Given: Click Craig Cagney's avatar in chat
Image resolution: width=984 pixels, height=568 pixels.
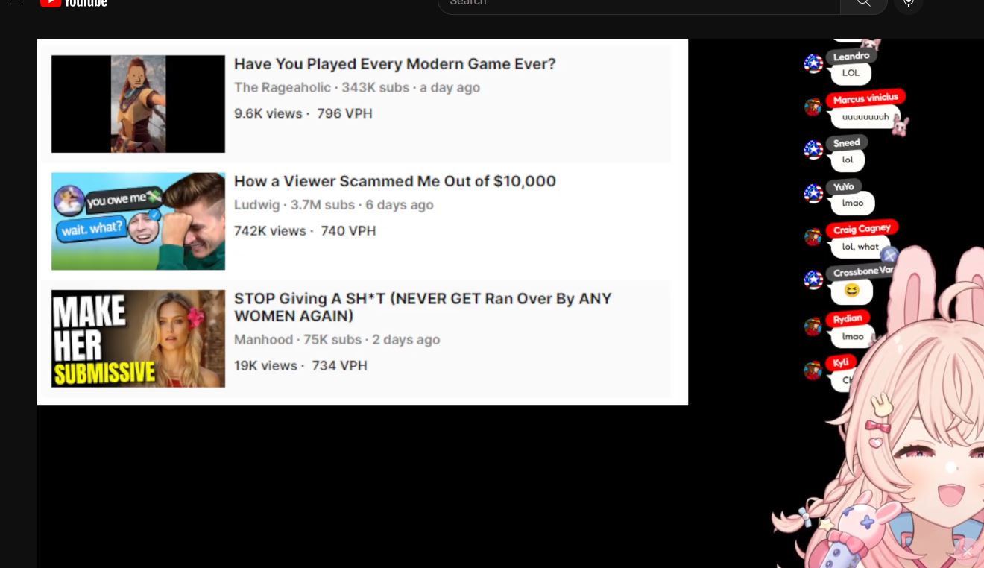Looking at the screenshot, I should pos(813,238).
